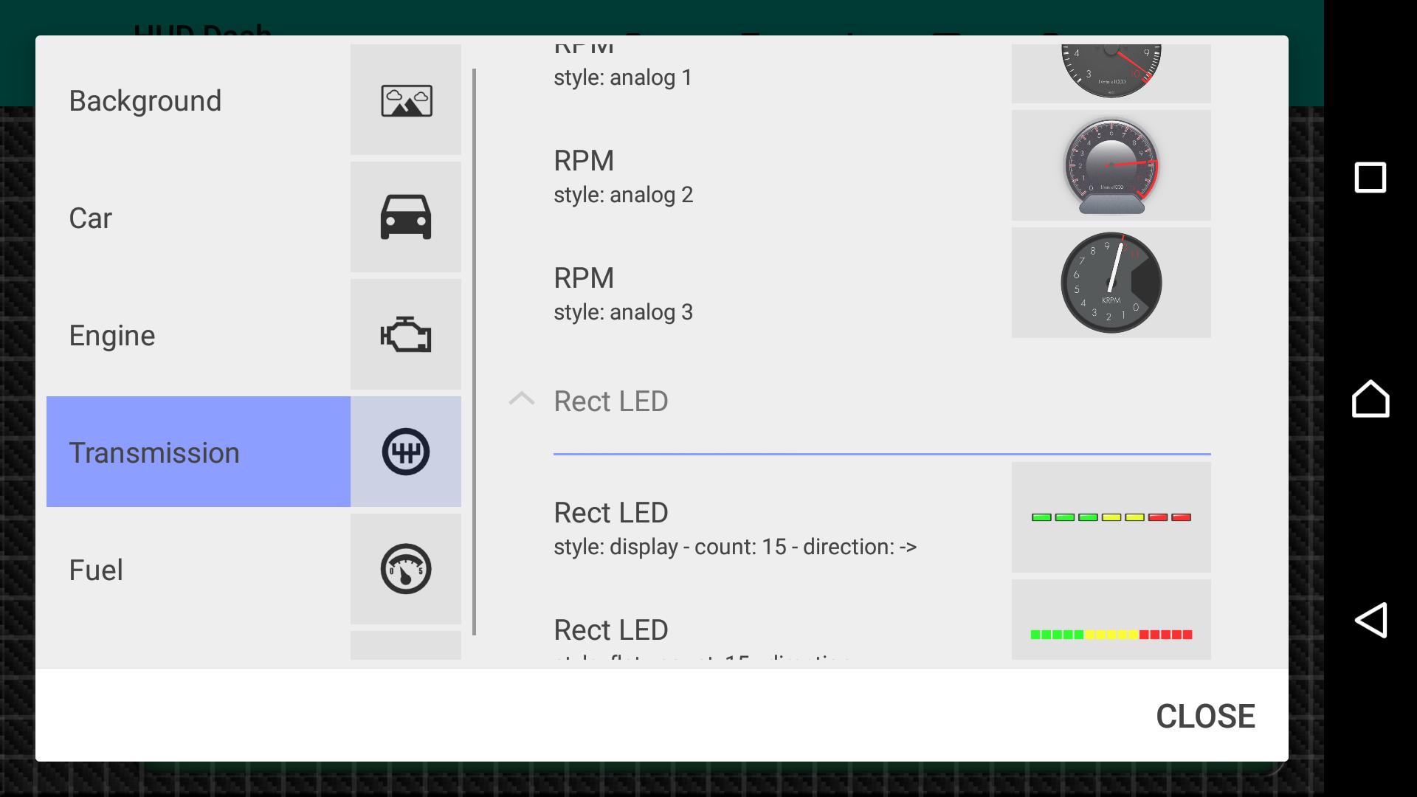Select the Engine category icon
The width and height of the screenshot is (1417, 797).
pyautogui.click(x=405, y=335)
